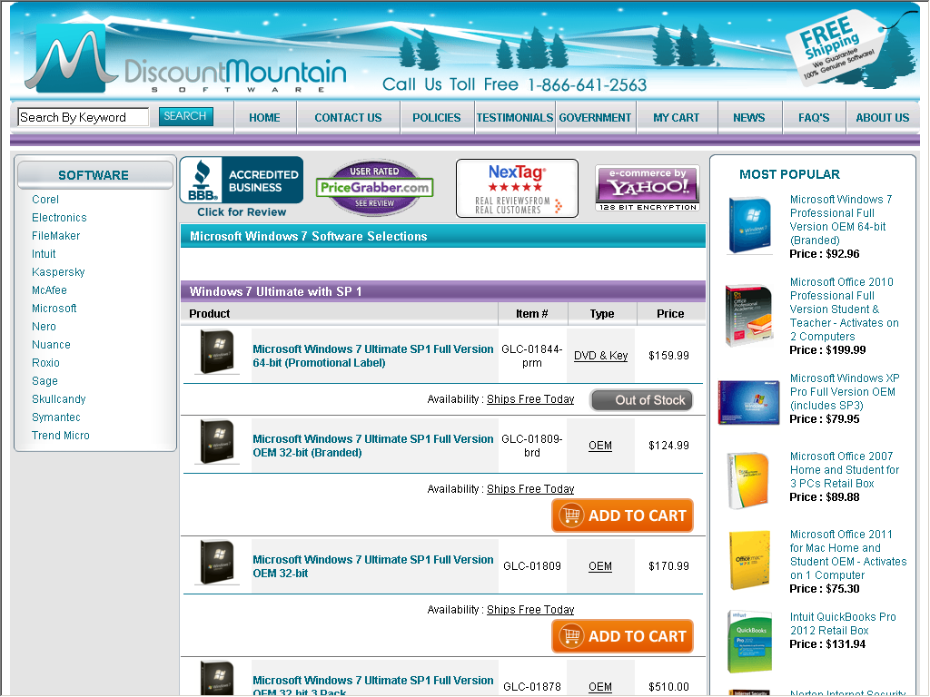
Task: Click the BBB Click for Review link
Action: [242, 212]
